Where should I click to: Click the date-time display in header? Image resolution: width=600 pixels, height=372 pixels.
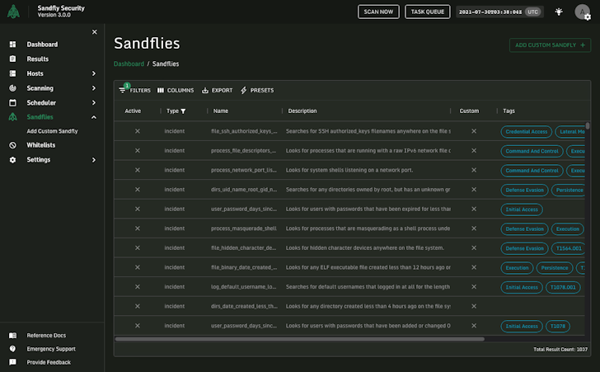pyautogui.click(x=490, y=12)
